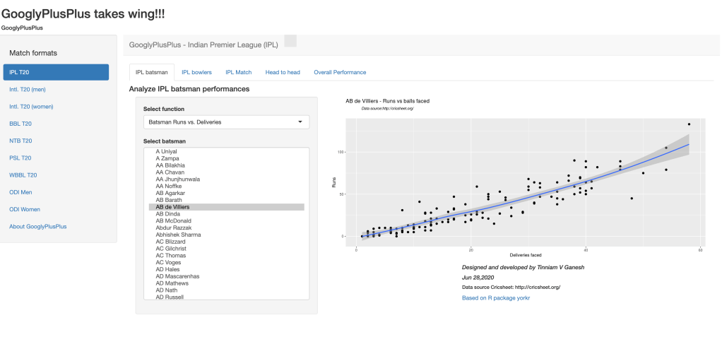
Task: Switch to PSL T20 format
Action: tap(20, 158)
